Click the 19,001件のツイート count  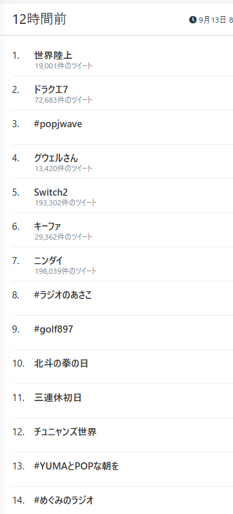[64, 66]
